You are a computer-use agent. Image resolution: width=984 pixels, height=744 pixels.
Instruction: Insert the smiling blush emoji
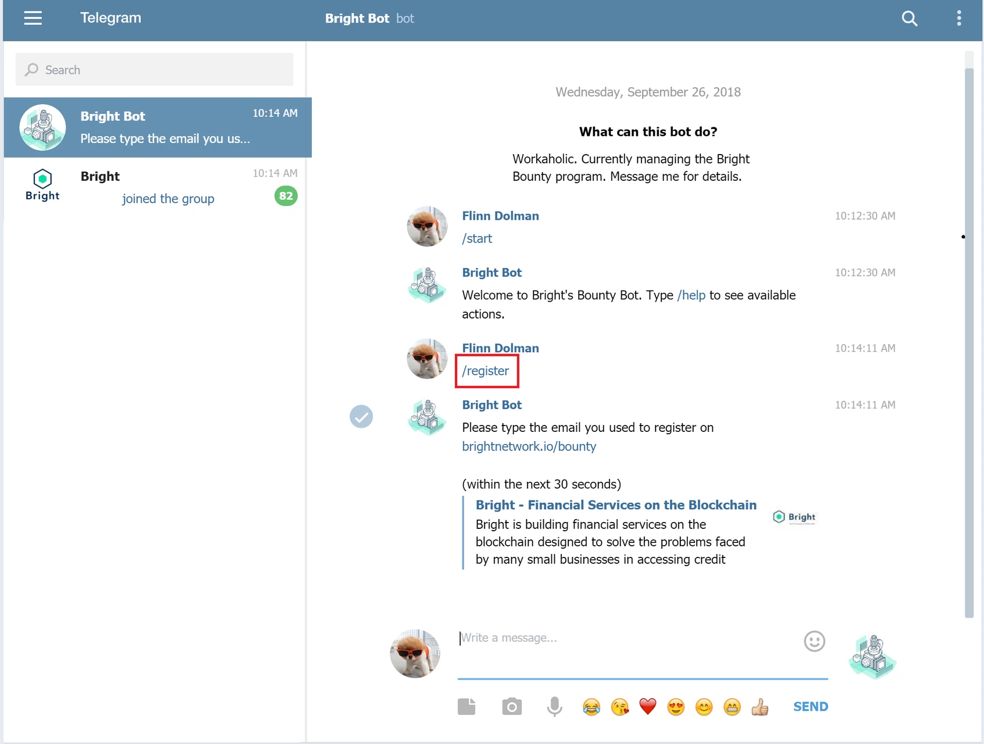point(704,707)
